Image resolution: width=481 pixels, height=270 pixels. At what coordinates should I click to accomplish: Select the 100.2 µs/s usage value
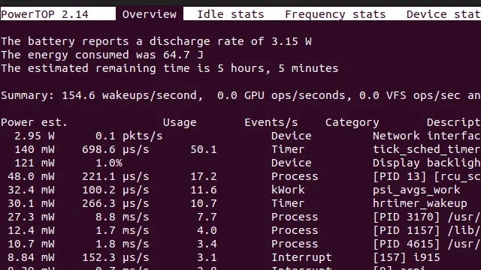click(x=115, y=190)
